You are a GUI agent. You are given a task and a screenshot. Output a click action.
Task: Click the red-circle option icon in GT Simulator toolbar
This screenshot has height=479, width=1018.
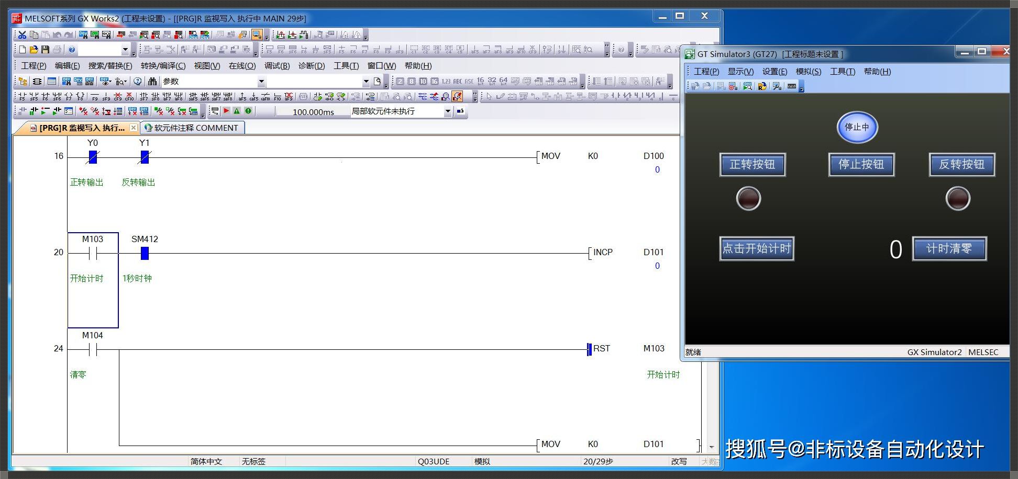click(x=733, y=86)
